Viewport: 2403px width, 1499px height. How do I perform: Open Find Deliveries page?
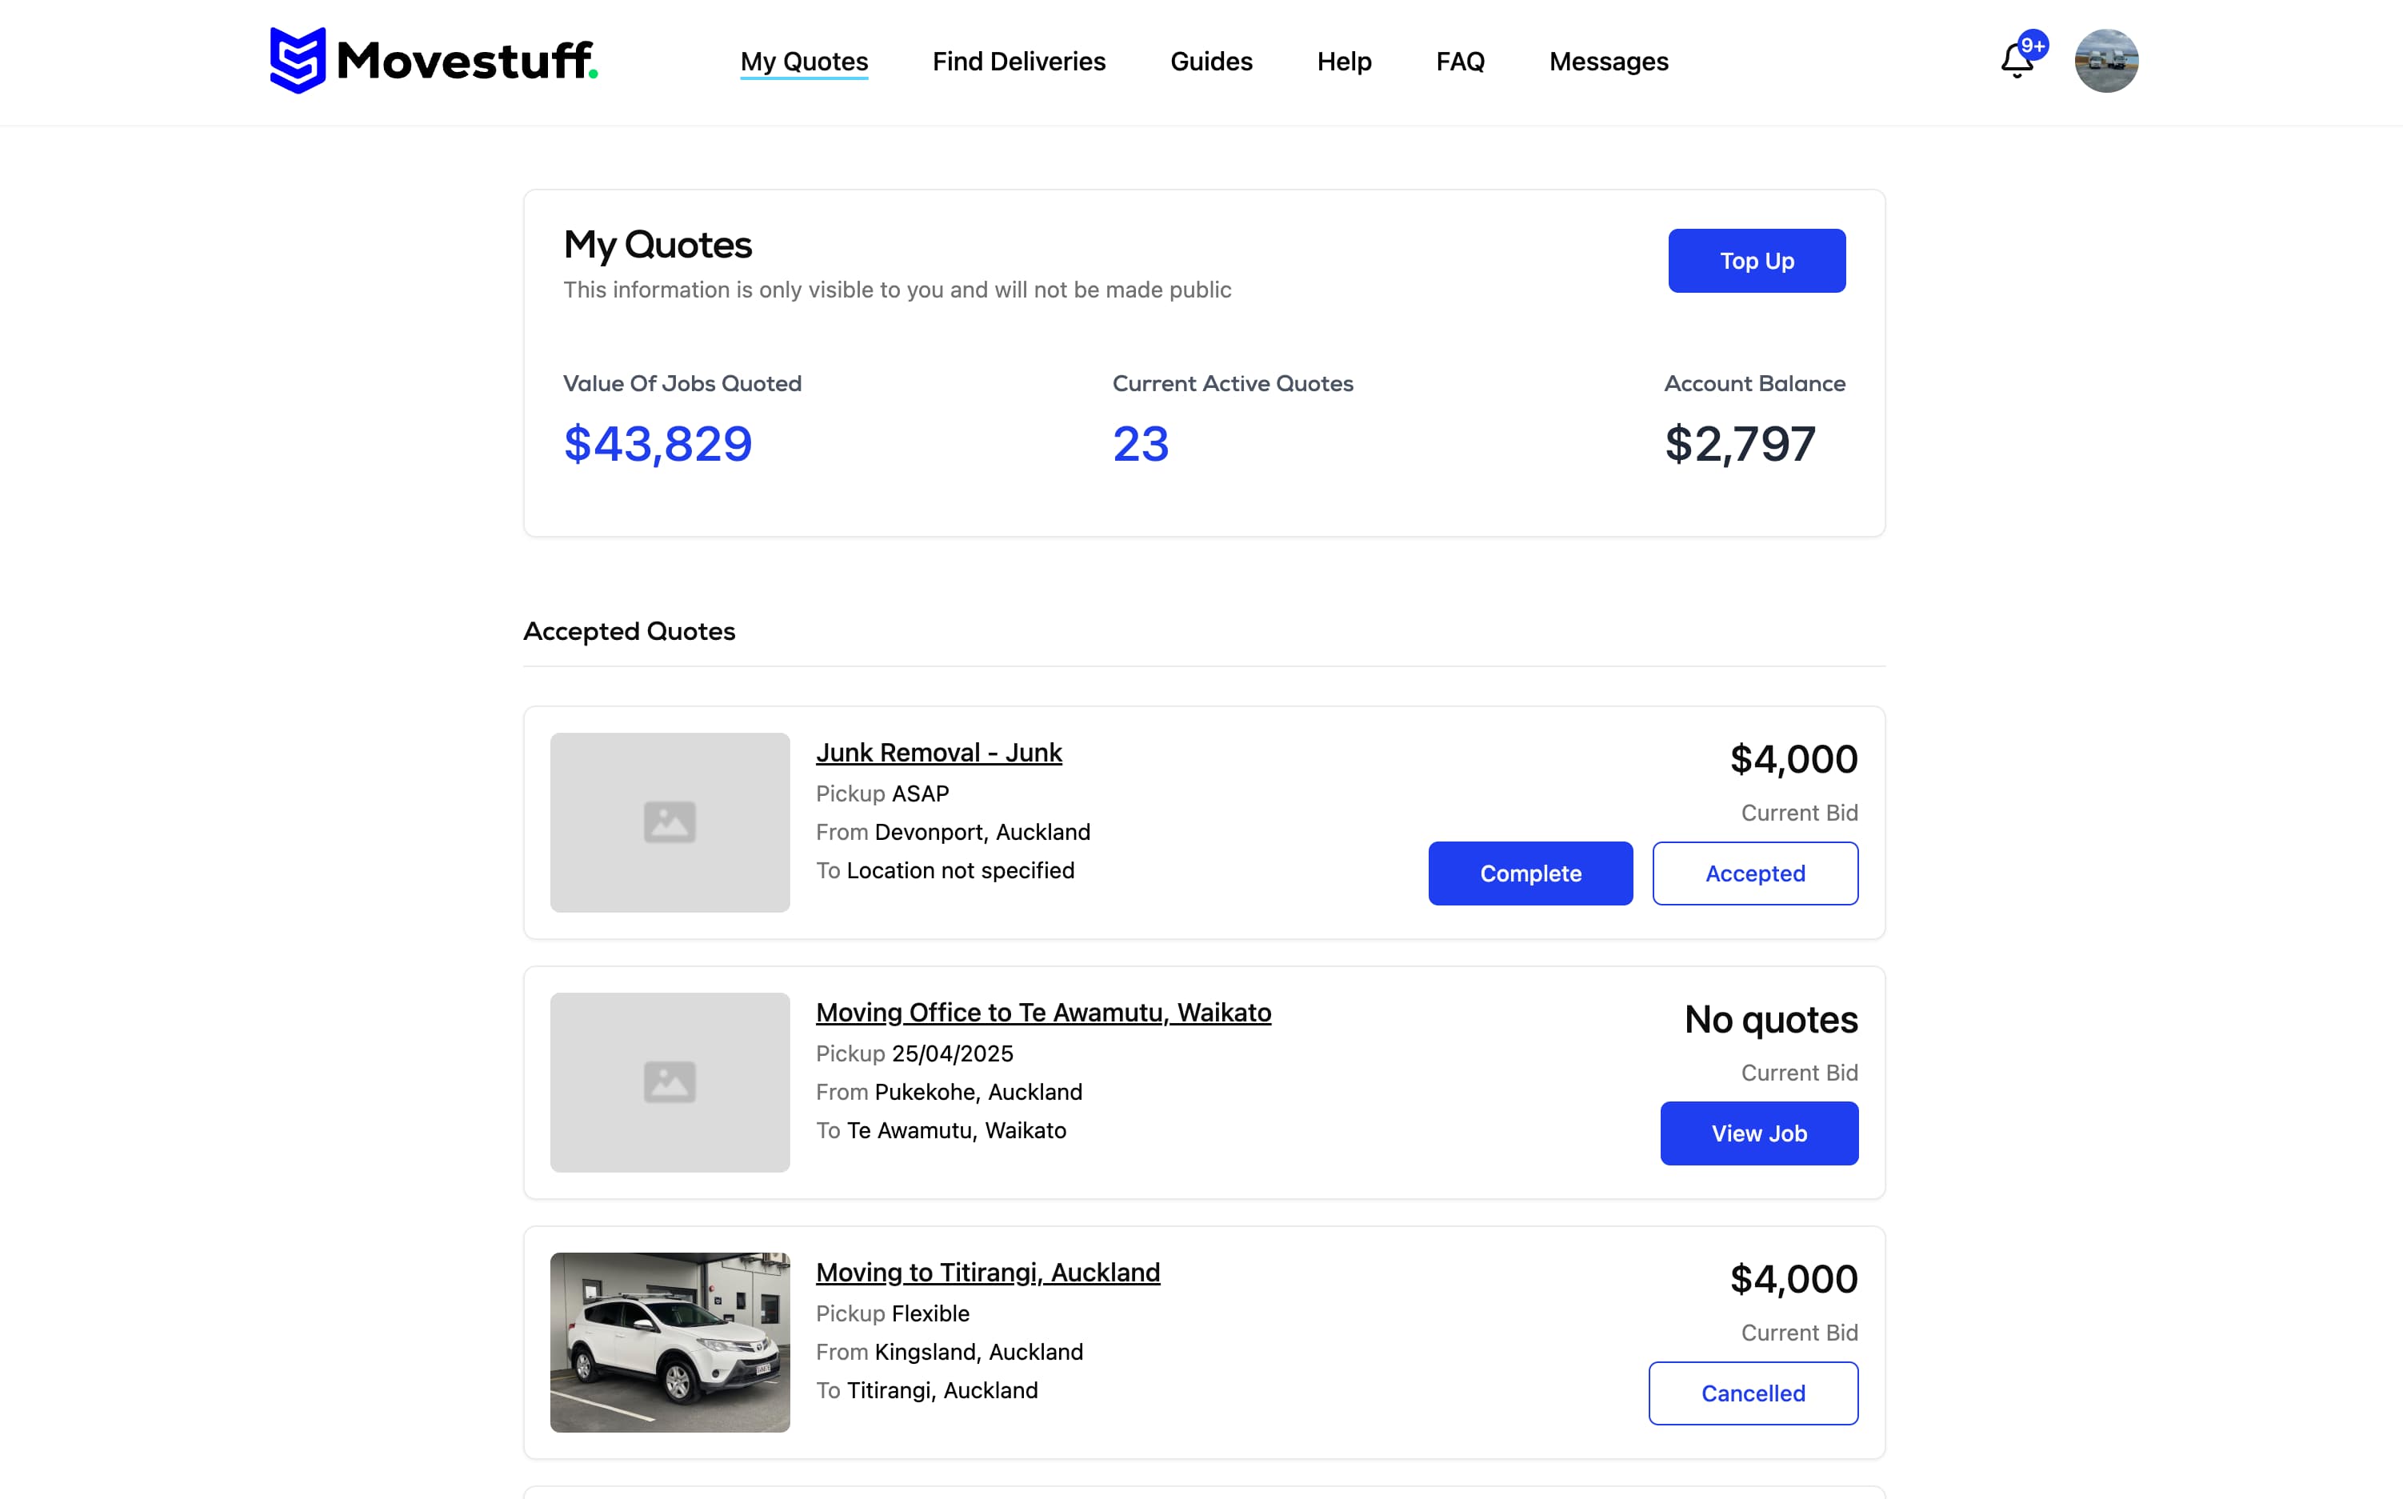coord(1018,62)
